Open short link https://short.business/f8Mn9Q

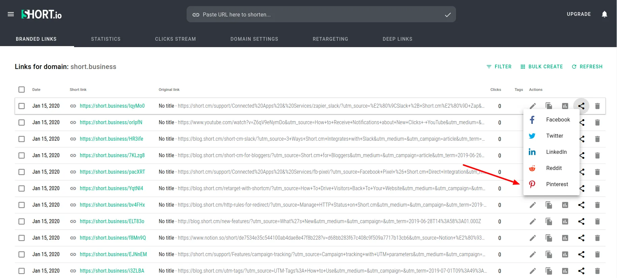point(113,238)
